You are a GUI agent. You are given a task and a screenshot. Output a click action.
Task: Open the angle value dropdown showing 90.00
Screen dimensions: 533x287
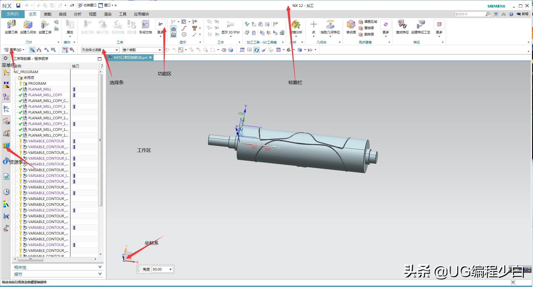click(170, 269)
